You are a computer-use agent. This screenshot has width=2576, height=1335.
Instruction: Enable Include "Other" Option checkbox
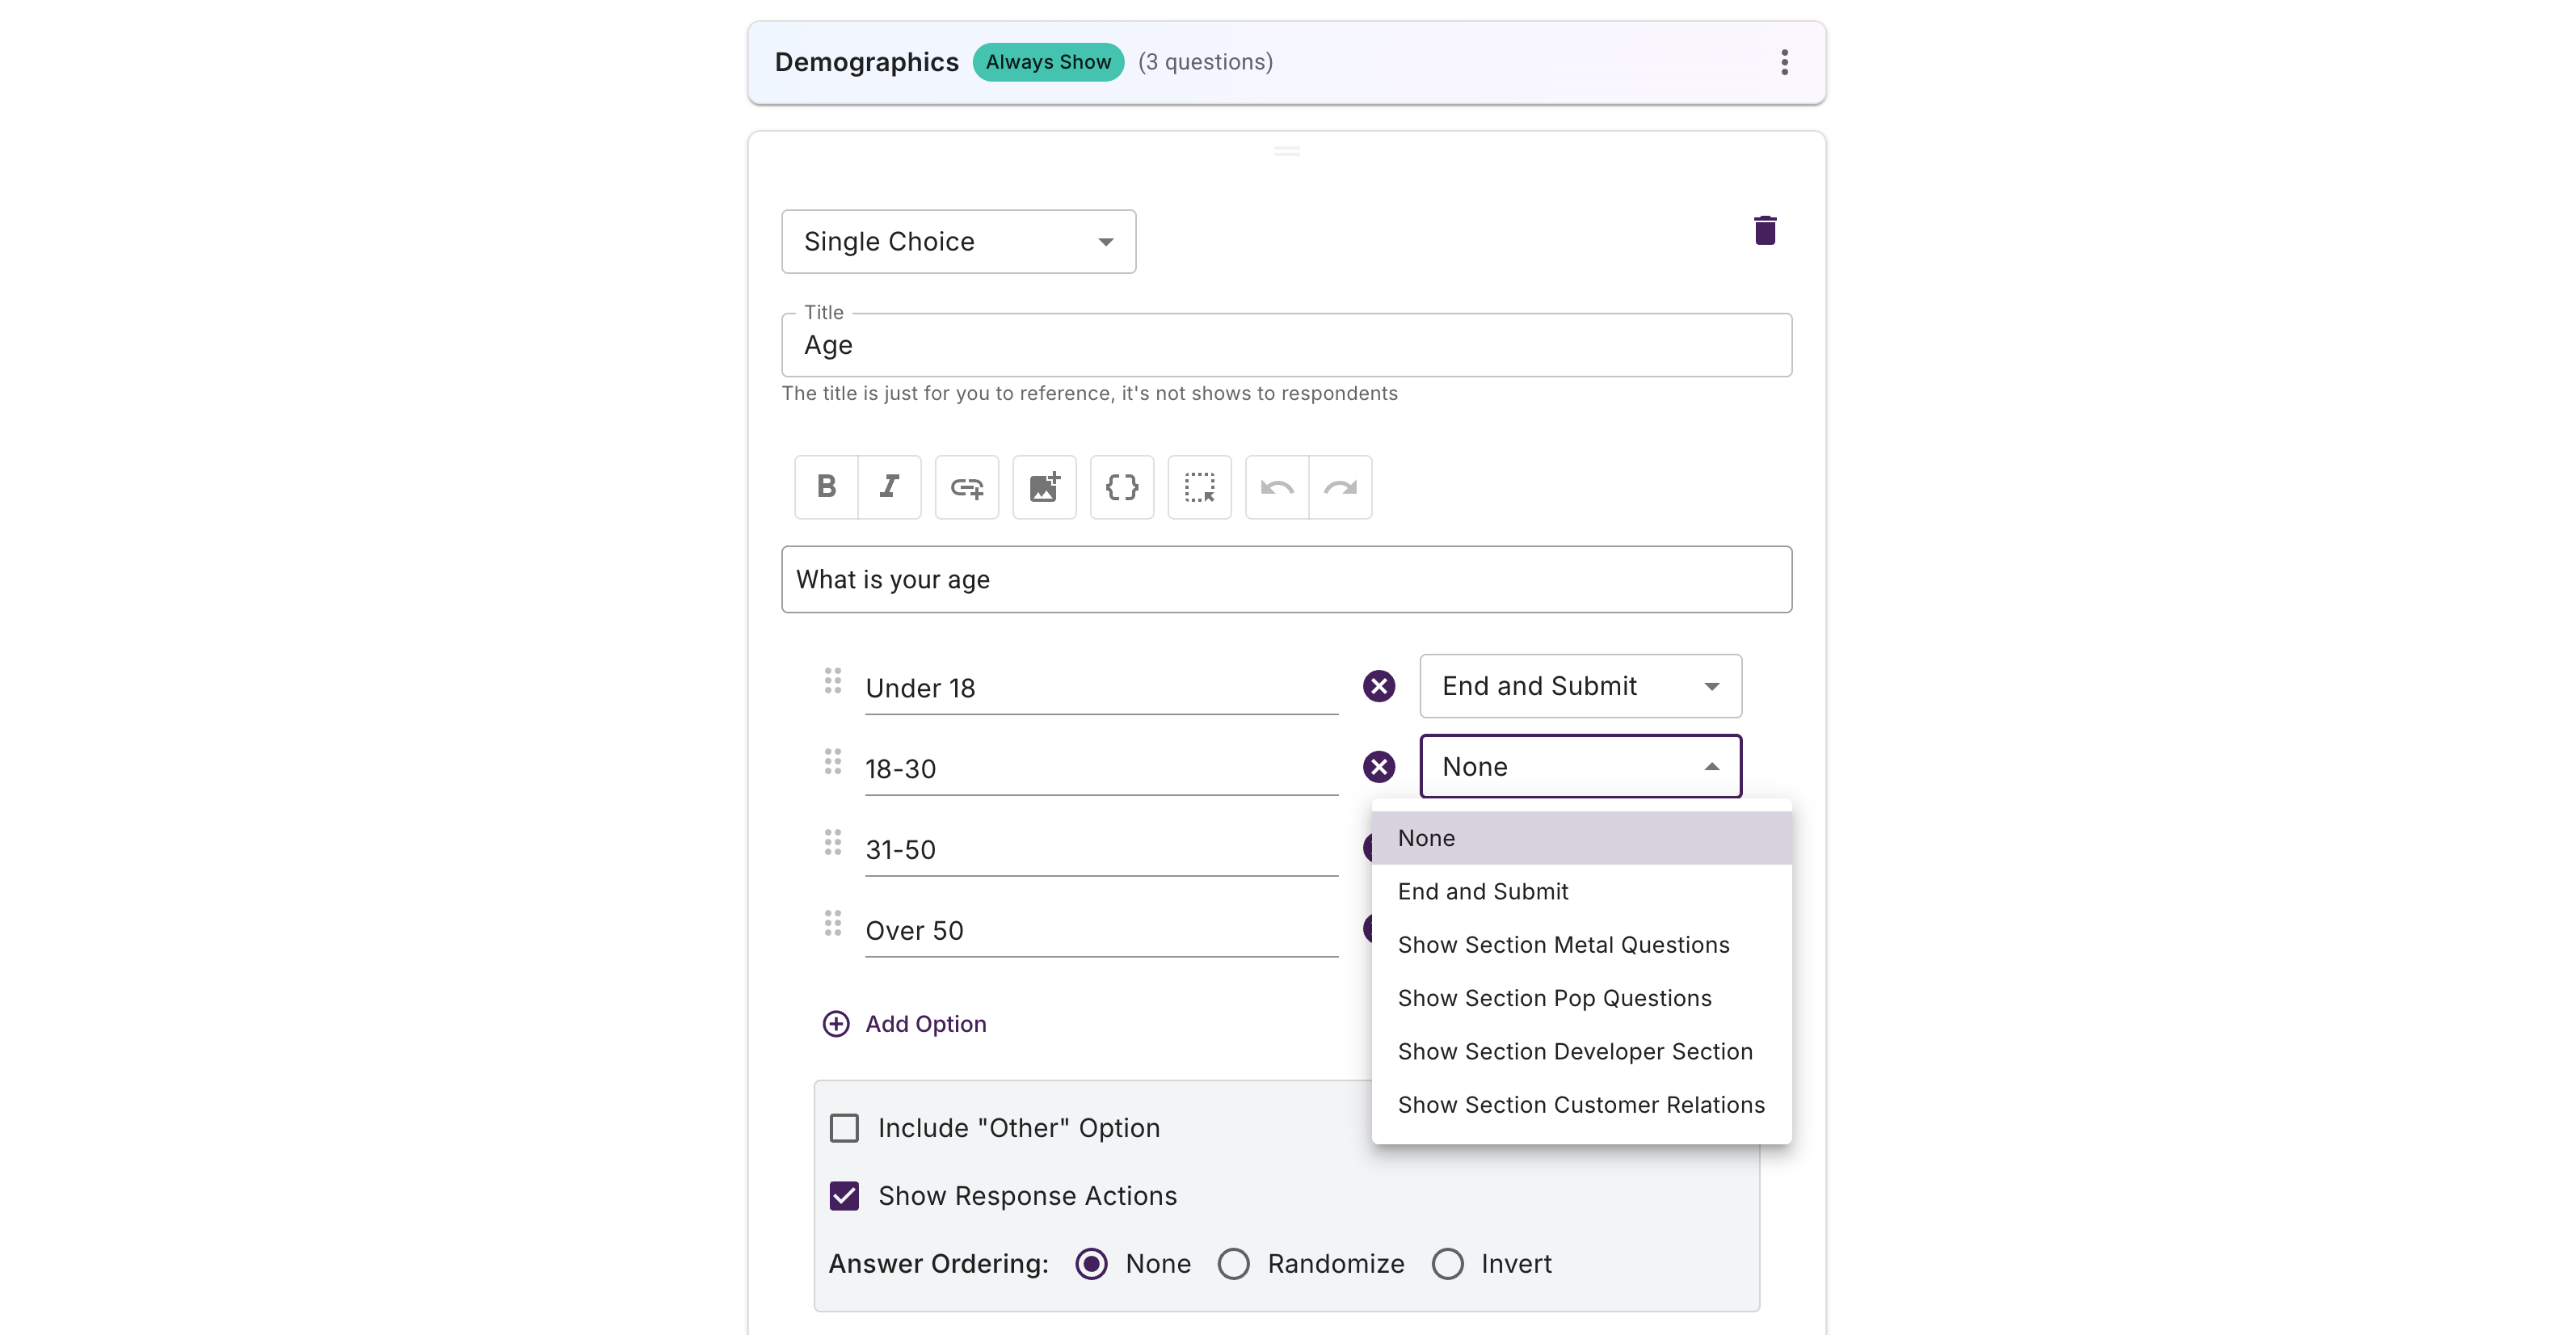[844, 1128]
